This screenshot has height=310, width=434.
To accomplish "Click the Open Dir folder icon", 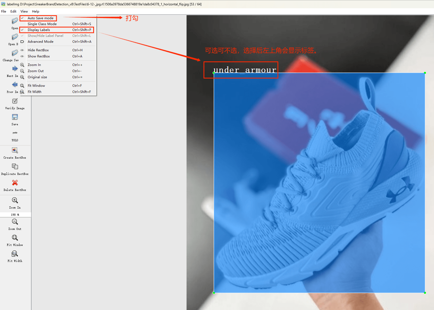I will 15,37.
